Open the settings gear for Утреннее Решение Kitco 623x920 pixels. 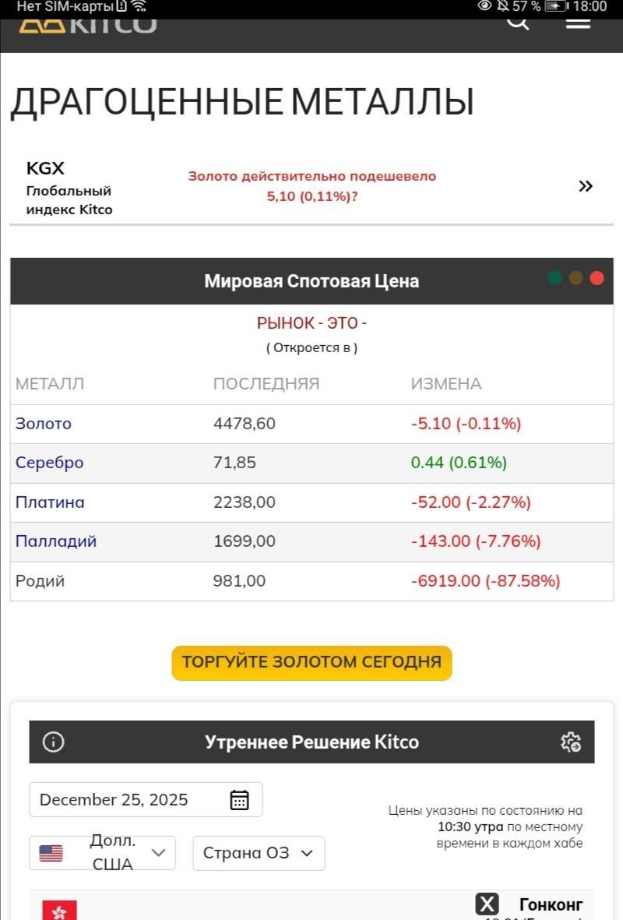(571, 742)
